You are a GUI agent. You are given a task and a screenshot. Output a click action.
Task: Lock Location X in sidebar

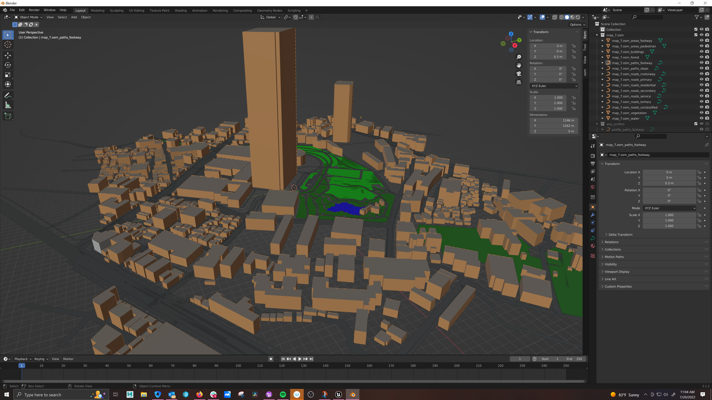point(574,46)
